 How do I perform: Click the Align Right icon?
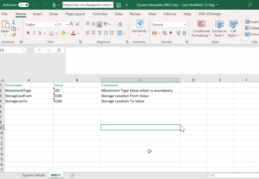(x=99, y=33)
